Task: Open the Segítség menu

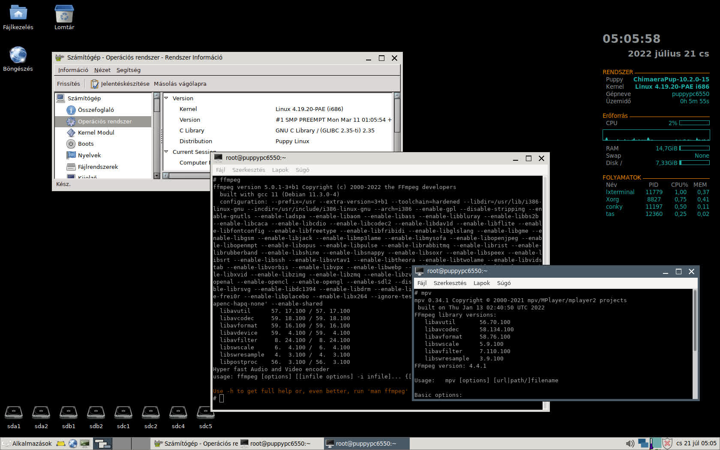Action: [128, 70]
